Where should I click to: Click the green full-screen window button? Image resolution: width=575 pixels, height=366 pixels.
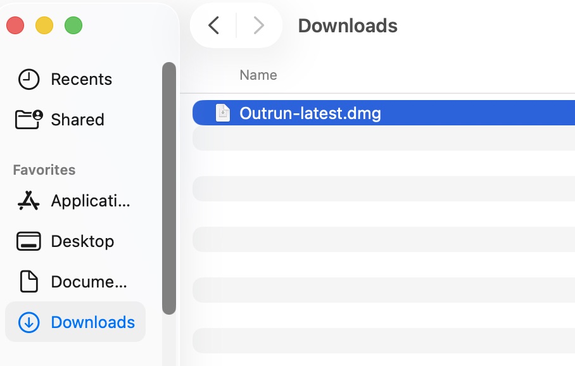[73, 25]
